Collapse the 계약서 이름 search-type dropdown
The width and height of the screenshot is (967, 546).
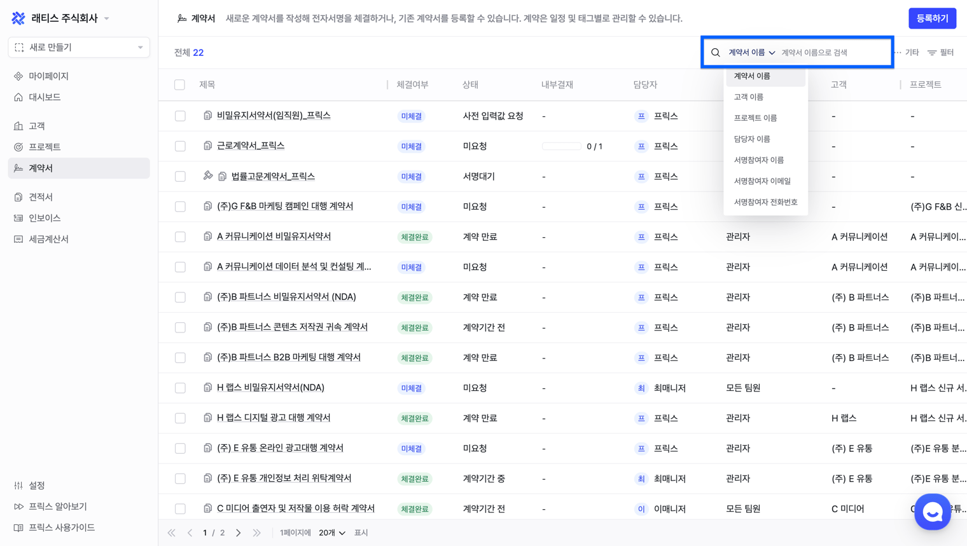[x=752, y=53]
